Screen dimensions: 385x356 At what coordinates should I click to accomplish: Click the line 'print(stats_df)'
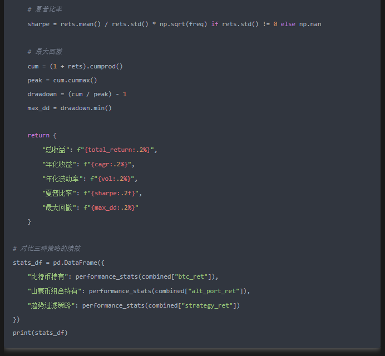40,333
